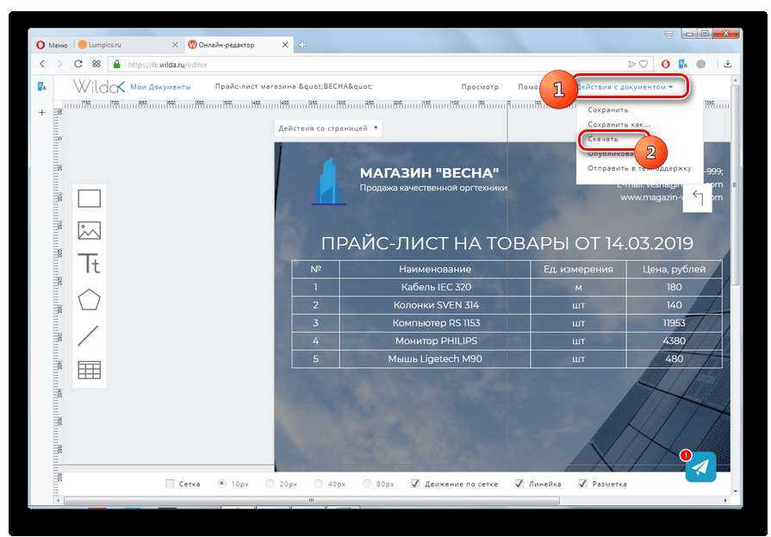Uncheck Движение по сетке checkbox
The height and width of the screenshot is (537, 771).
(x=416, y=484)
